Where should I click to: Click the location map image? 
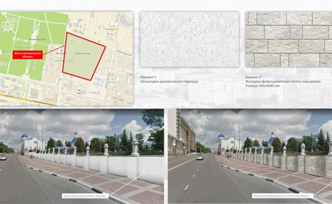click(66, 58)
